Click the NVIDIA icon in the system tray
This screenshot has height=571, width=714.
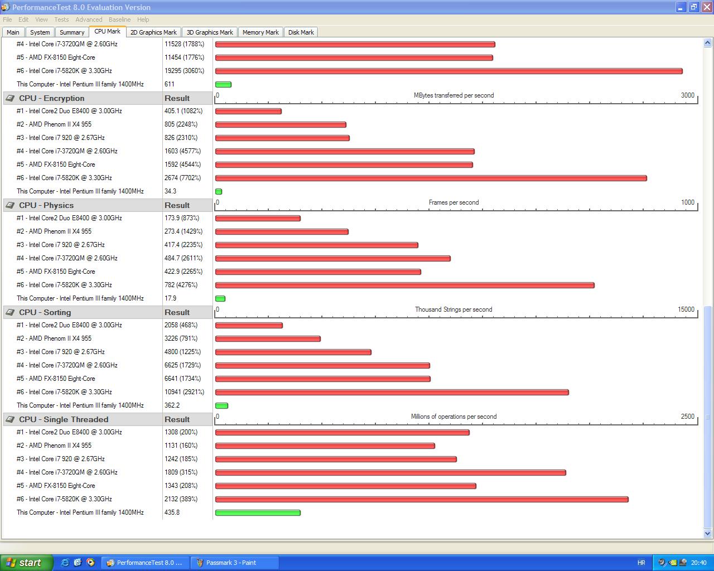(673, 563)
